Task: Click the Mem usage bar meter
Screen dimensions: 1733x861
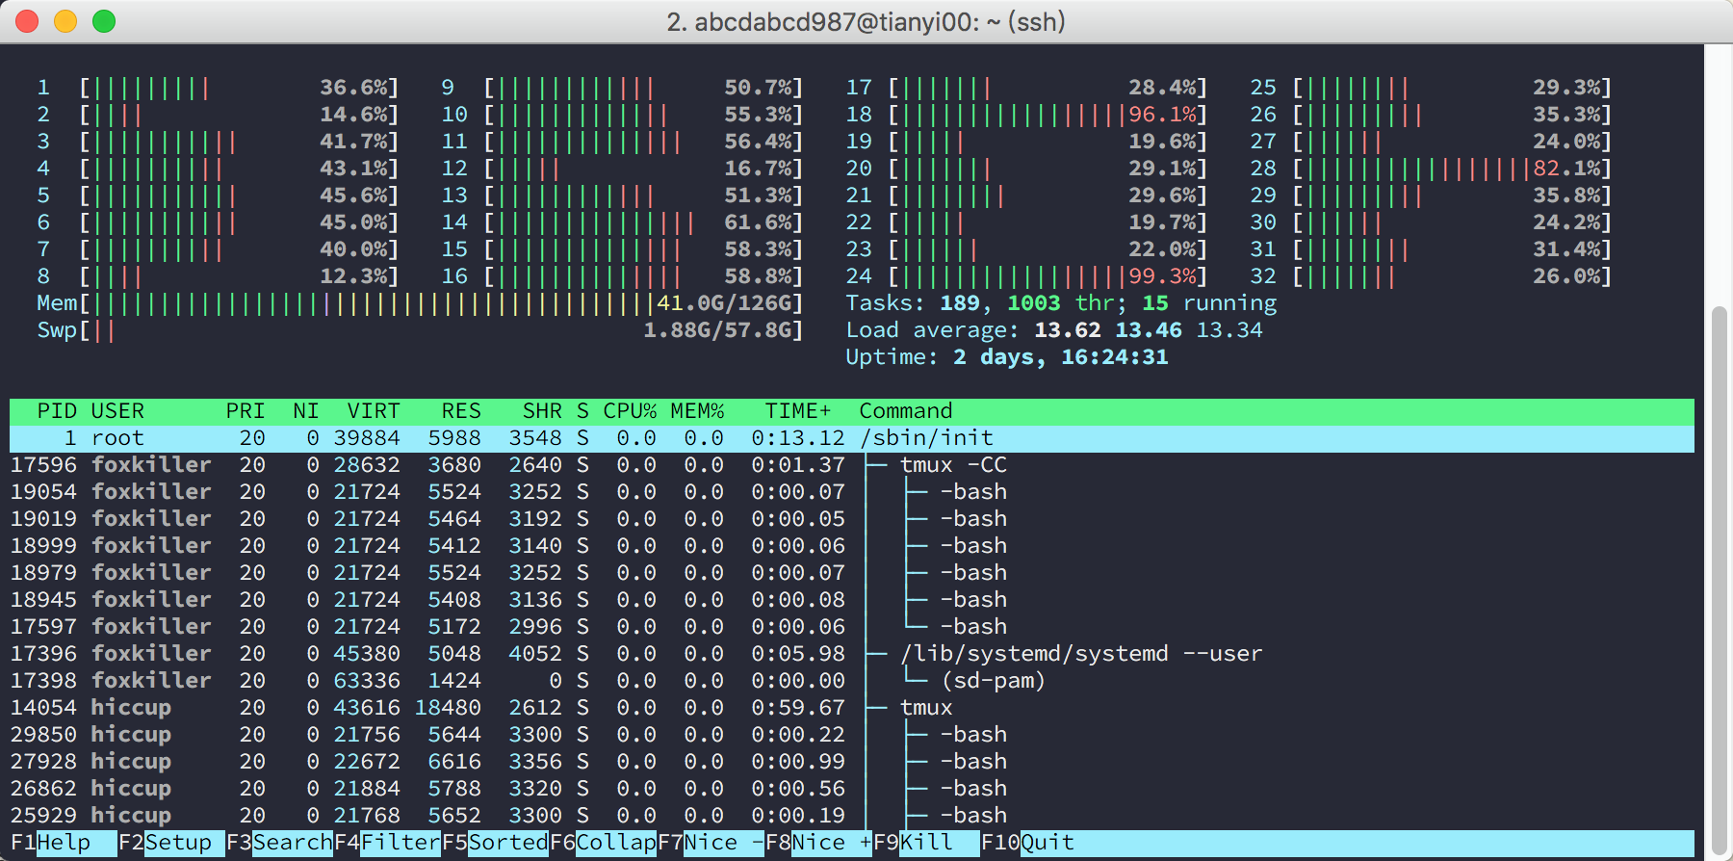Action: tap(420, 303)
